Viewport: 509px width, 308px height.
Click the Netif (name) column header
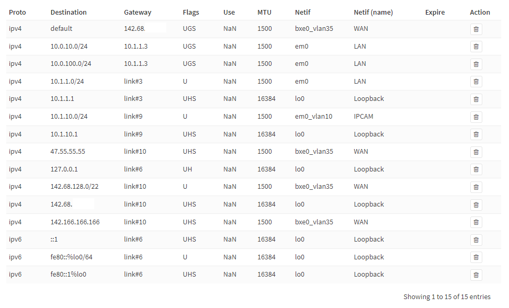pyautogui.click(x=373, y=12)
